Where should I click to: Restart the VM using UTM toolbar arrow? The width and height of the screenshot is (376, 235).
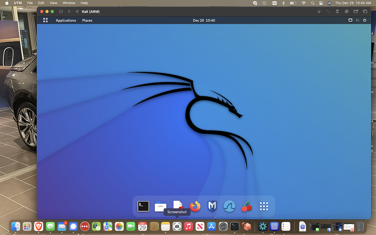77,11
